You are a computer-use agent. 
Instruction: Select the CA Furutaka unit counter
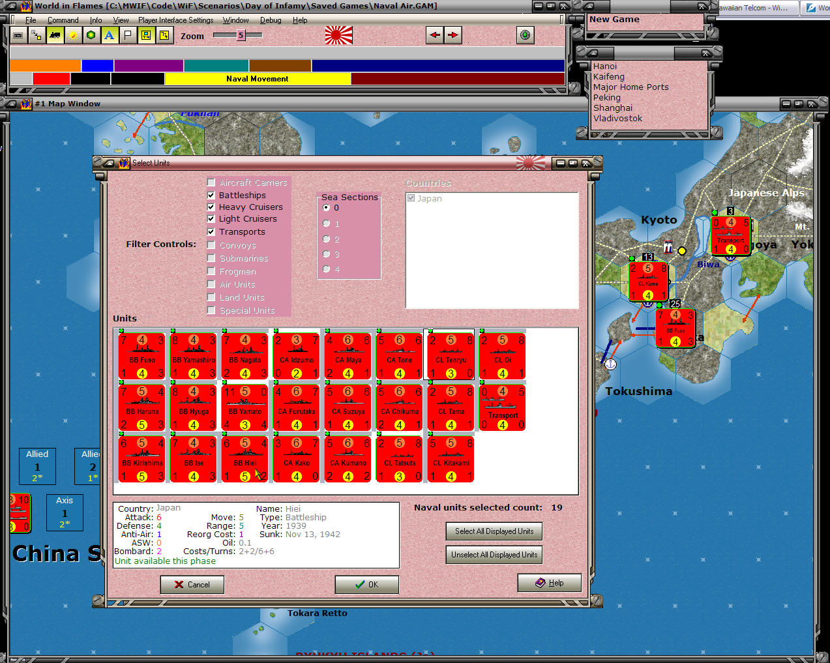[x=297, y=407]
